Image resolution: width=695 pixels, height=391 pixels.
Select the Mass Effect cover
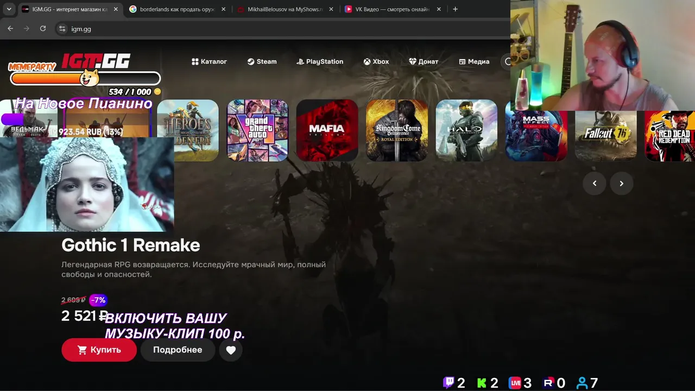(x=536, y=136)
